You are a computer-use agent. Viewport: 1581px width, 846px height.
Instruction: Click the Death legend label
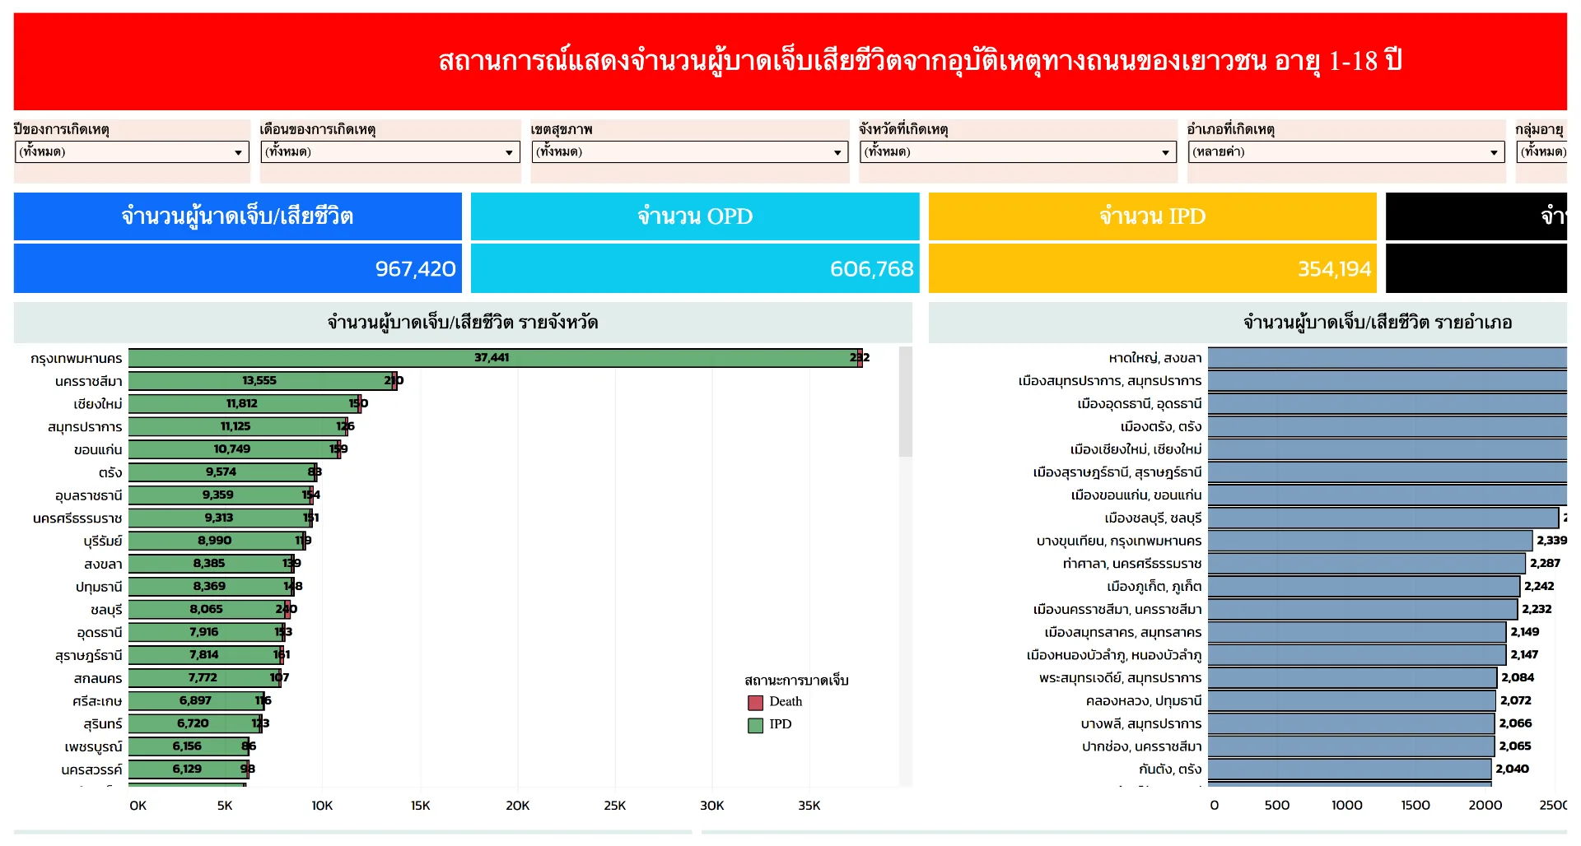click(x=786, y=702)
